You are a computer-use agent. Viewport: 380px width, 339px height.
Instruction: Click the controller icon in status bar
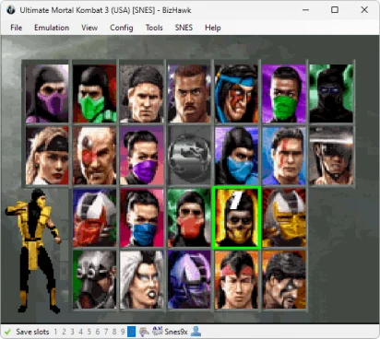(144, 332)
